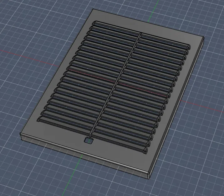Select the topmost louver slat of the grille
The width and height of the screenshot is (224, 196).
coord(141,34)
